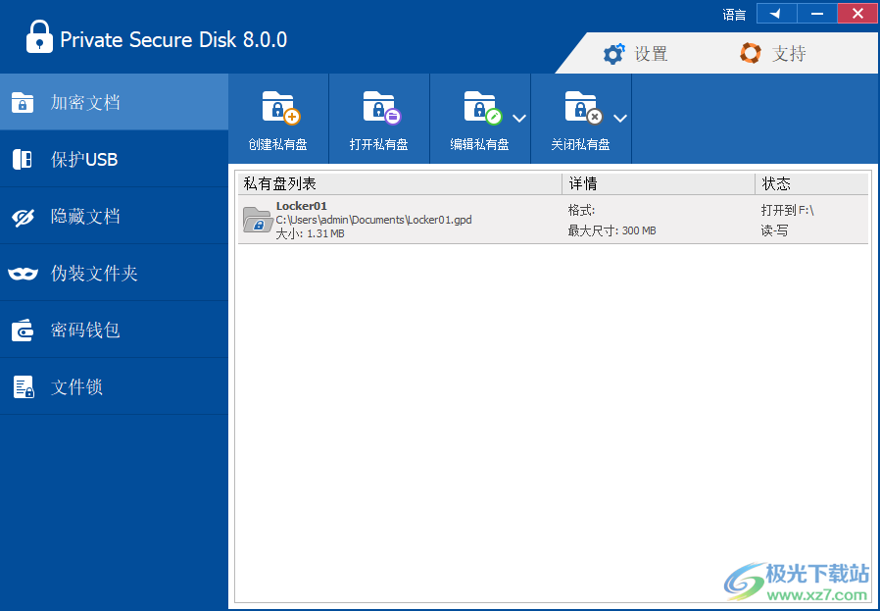Click the 创建私有盘 (Create Private Disk) icon
The height and width of the screenshot is (611, 880).
(277, 116)
